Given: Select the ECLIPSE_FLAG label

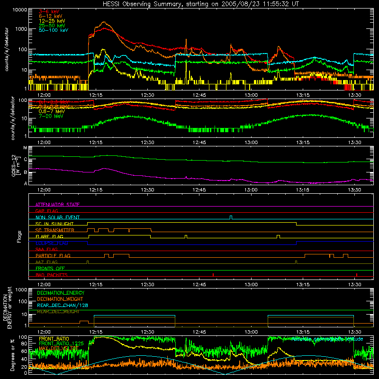Looking at the screenshot, I should pos(52,243).
